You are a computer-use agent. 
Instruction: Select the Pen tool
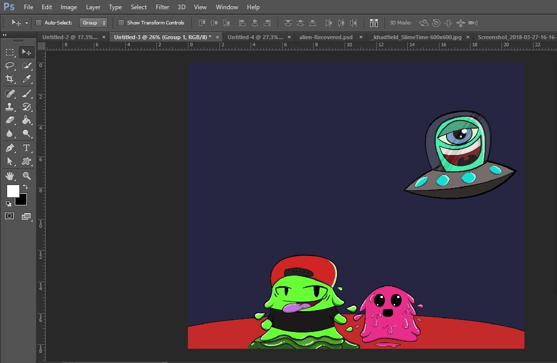pyautogui.click(x=10, y=147)
